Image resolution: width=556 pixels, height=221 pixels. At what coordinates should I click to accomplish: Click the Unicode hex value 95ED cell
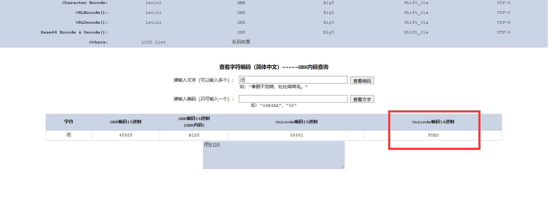[433, 135]
